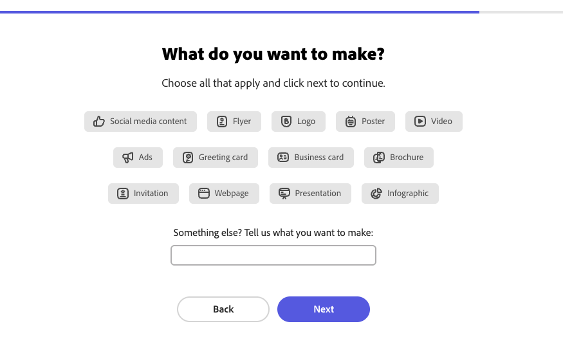The width and height of the screenshot is (563, 344).
Task: Choose the Brochure label
Action: point(407,158)
